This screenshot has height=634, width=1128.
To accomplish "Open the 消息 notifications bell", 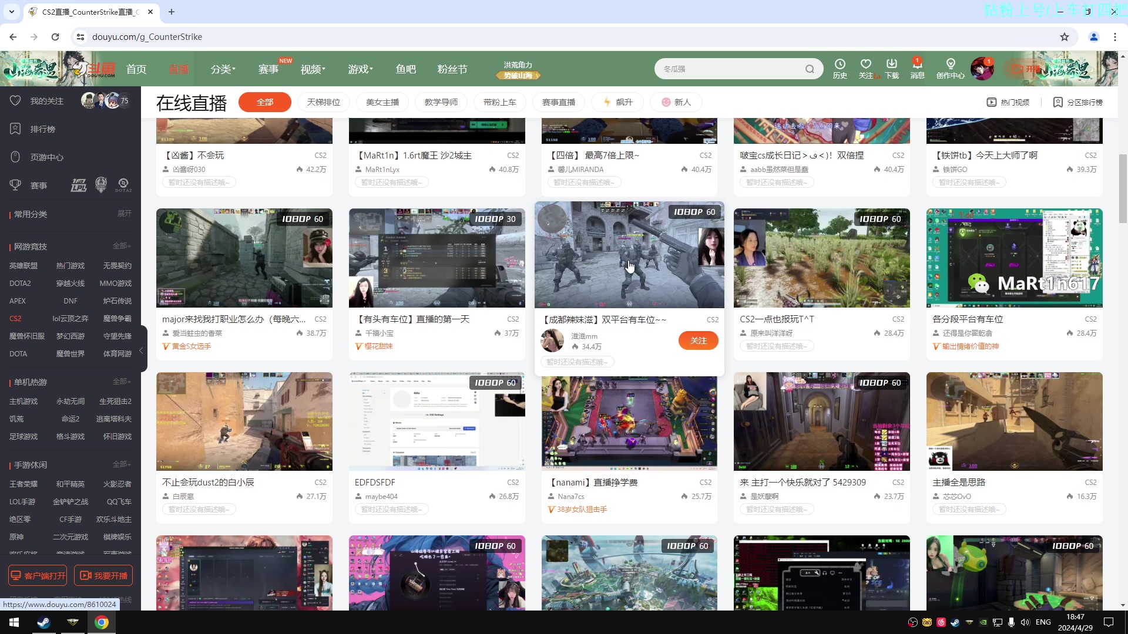I will [x=917, y=64].
